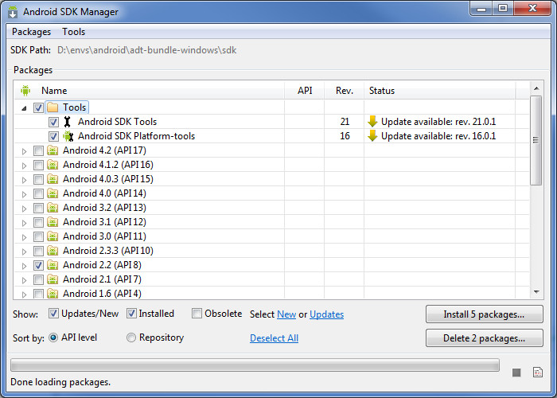Viewport: 557px width, 398px height.
Task: Select the Repository sort radio button
Action: pos(131,338)
